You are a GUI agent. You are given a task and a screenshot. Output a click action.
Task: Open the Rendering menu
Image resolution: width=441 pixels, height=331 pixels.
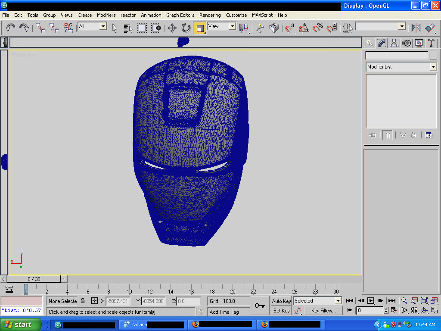point(210,15)
